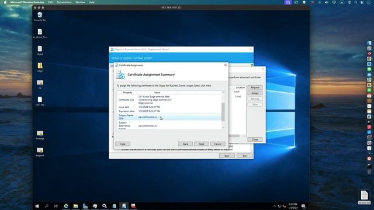Click the volume icon in macOS menu bar

coord(326,2)
